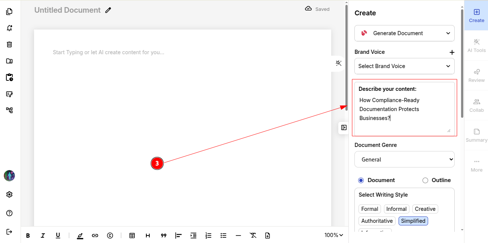Toggle the Simplified writing style
This screenshot has height=243, width=488.
[x=413, y=221]
